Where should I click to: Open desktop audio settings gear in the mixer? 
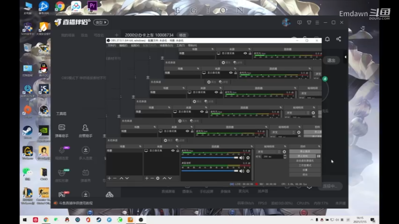point(248,171)
